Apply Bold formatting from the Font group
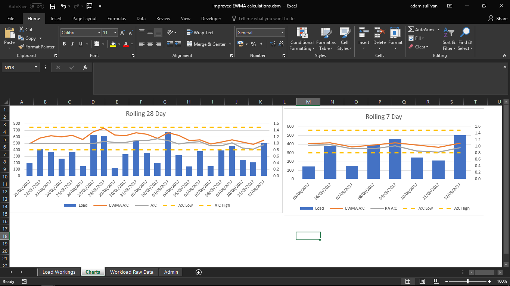The width and height of the screenshot is (510, 286). (64, 44)
